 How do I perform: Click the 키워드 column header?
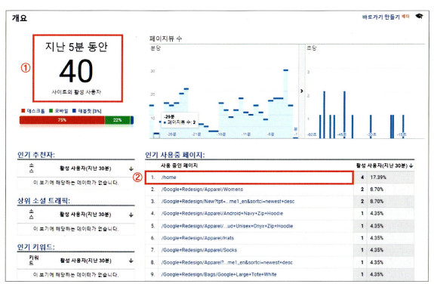coord(34,260)
